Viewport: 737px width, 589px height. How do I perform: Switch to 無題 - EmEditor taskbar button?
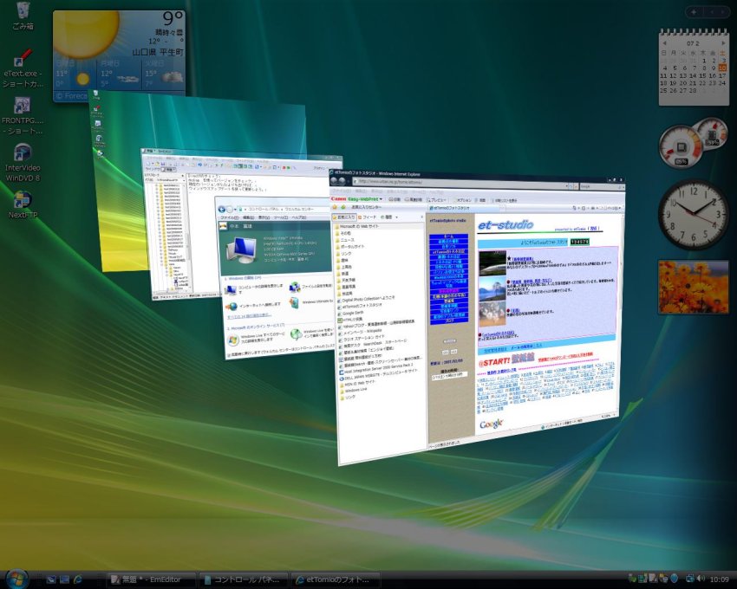coord(152,580)
